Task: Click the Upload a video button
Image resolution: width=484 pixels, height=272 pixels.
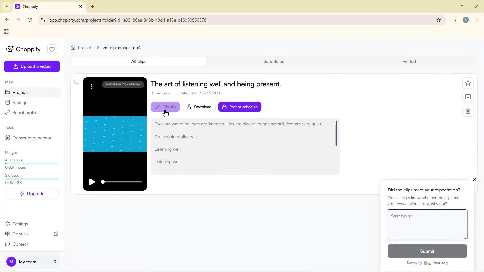Action: (x=32, y=66)
